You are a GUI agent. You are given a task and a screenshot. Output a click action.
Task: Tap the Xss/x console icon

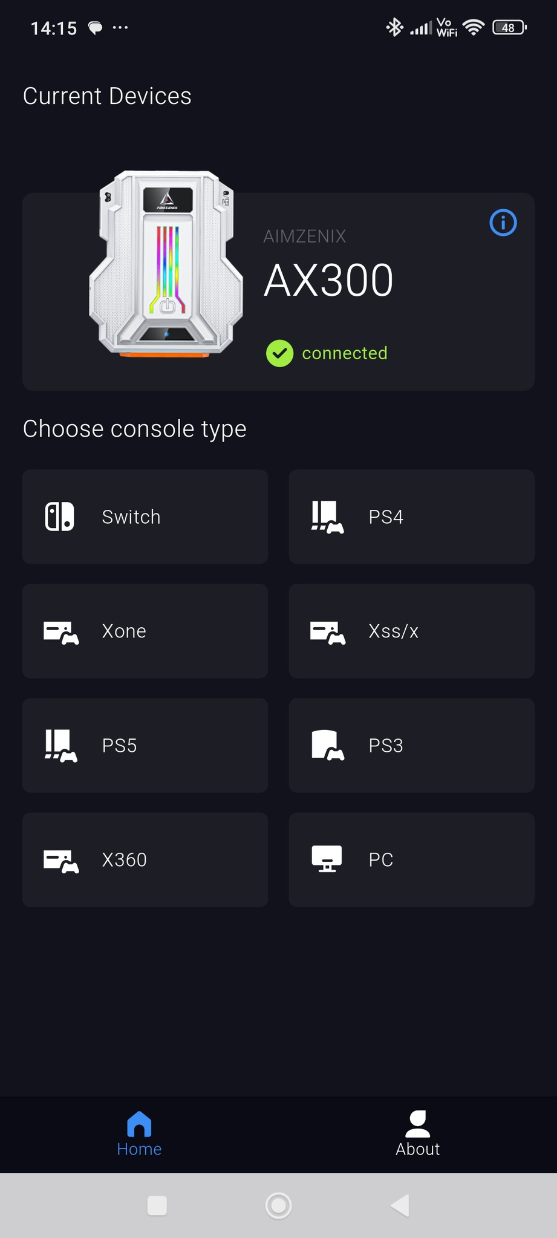327,632
